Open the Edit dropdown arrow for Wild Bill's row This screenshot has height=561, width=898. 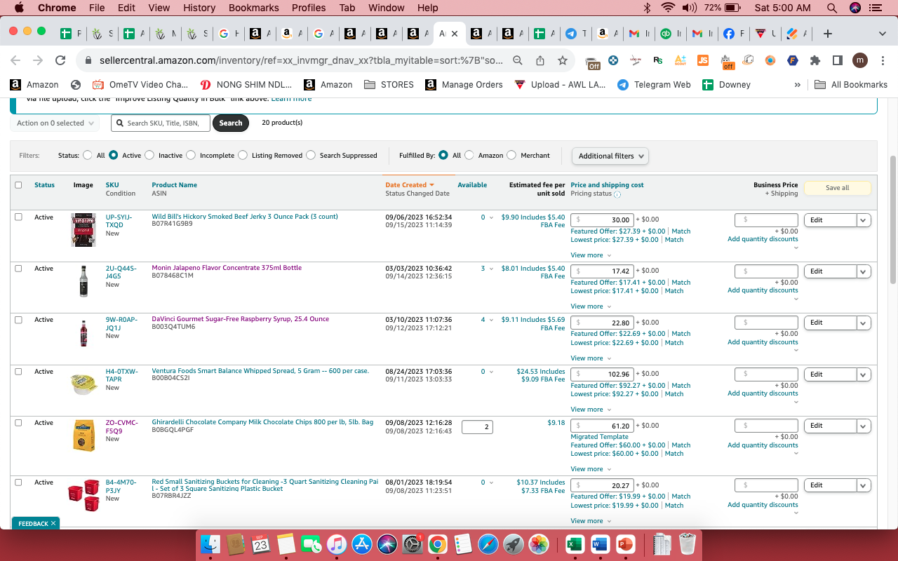pyautogui.click(x=864, y=220)
